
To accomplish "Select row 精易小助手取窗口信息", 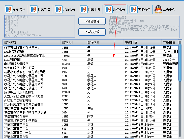I will (90, 72).
